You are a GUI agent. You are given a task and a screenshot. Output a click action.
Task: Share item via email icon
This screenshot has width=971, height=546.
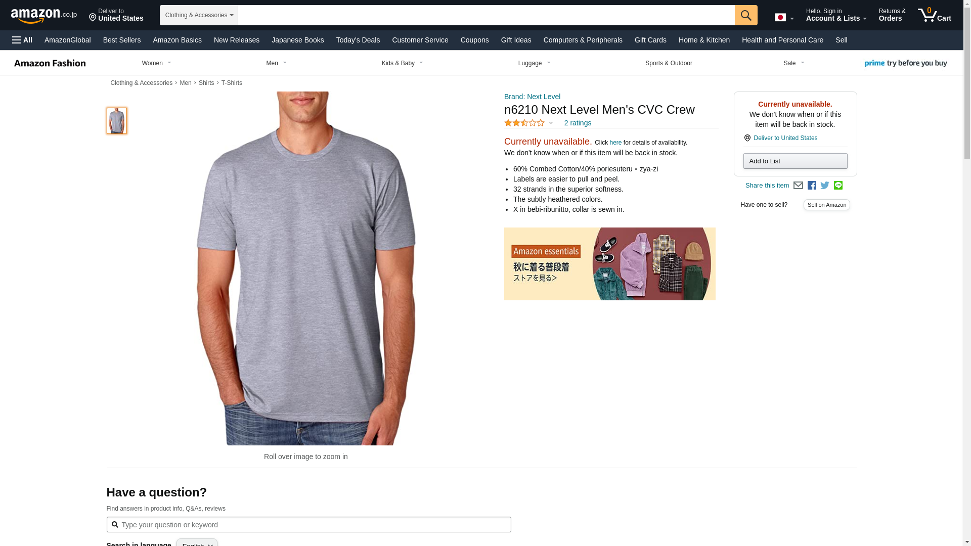coord(798,186)
